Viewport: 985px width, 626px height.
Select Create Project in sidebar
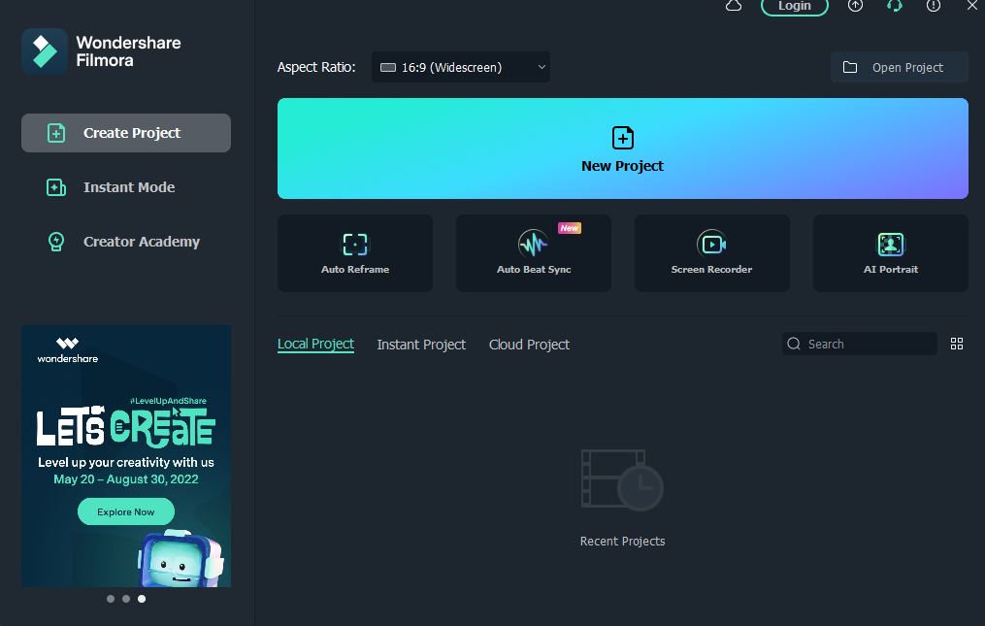[x=126, y=133]
